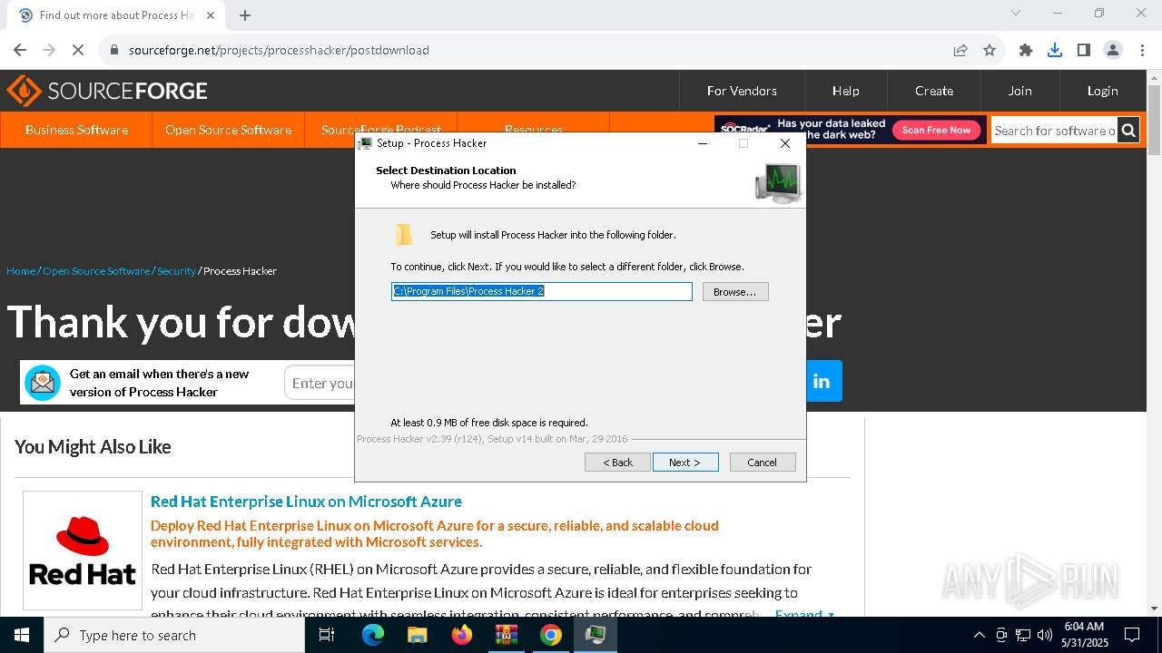Open Chrome downloads icon
This screenshot has width=1162, height=653.
coord(1055,50)
